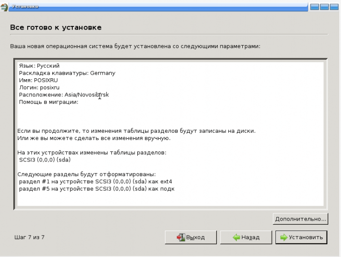Go back with the Назад button
This screenshot has height=257, width=341.
tap(246, 237)
